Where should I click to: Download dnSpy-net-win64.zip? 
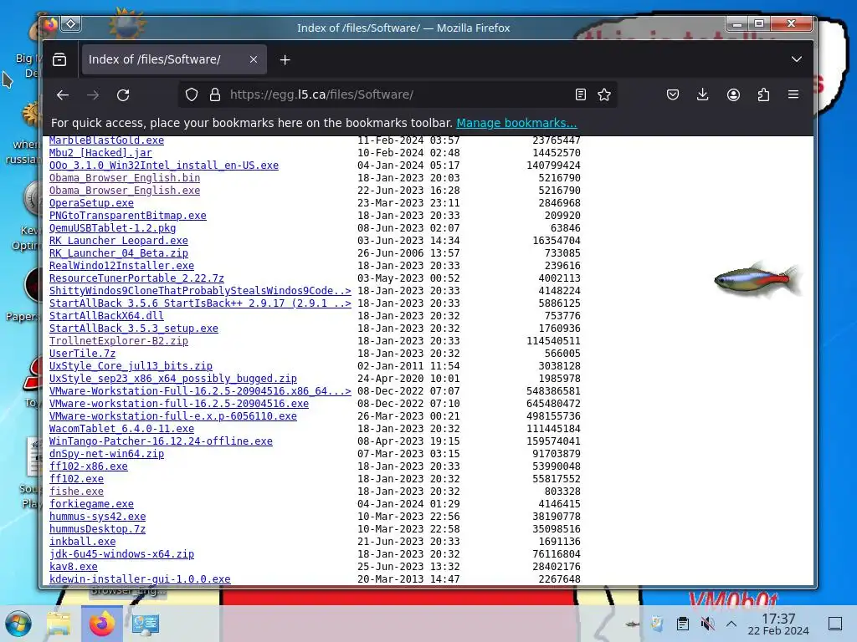(x=106, y=454)
